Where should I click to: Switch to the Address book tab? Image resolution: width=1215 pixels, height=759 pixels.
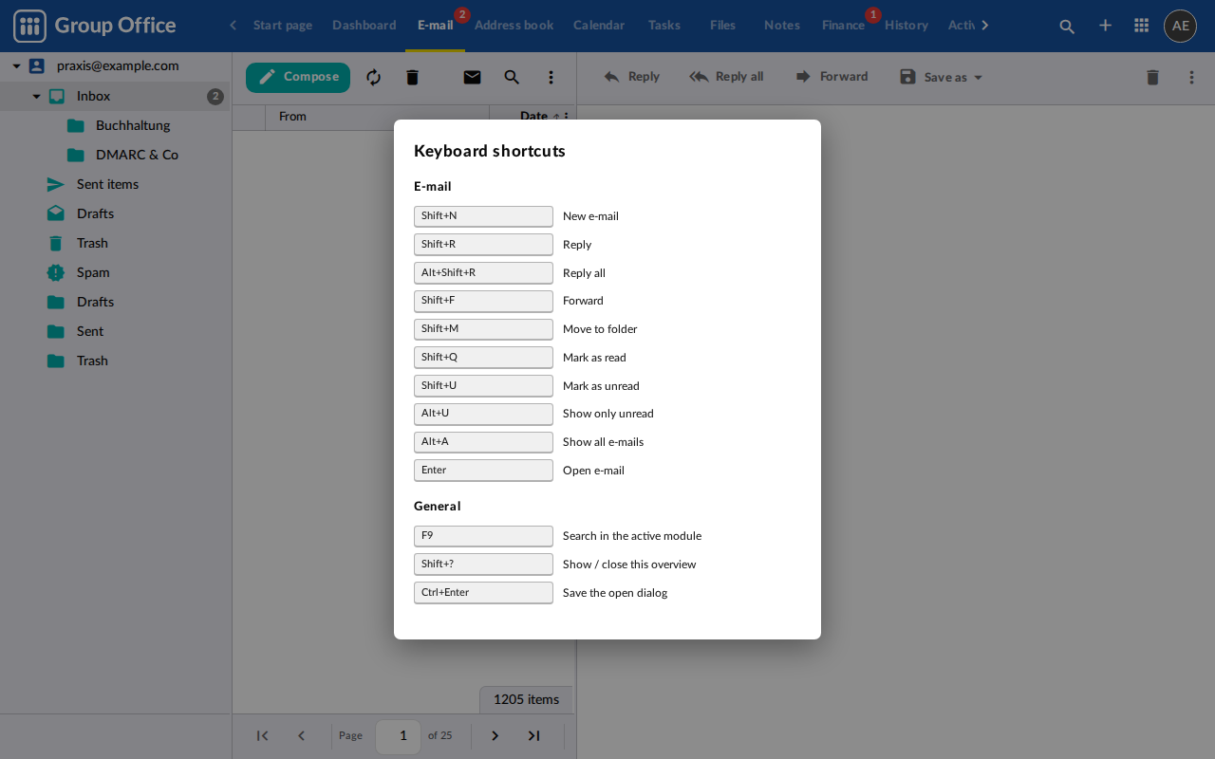click(514, 26)
